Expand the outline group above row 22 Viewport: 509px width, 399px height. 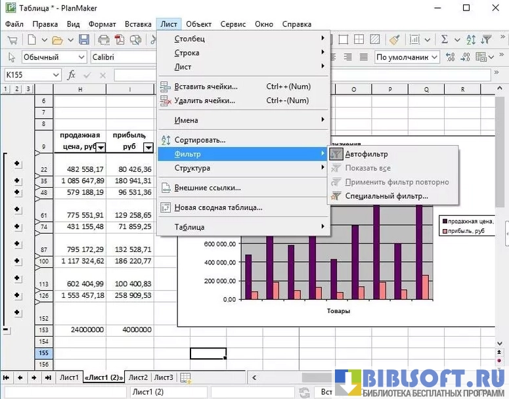(17, 164)
